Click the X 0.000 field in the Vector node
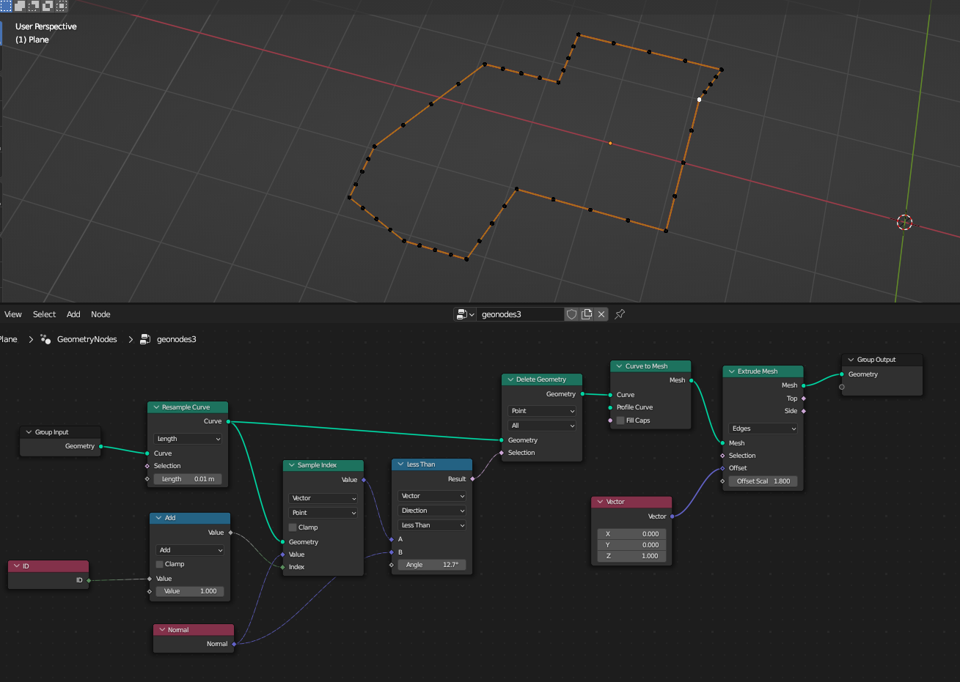Screen dimensions: 960x682 [631, 534]
